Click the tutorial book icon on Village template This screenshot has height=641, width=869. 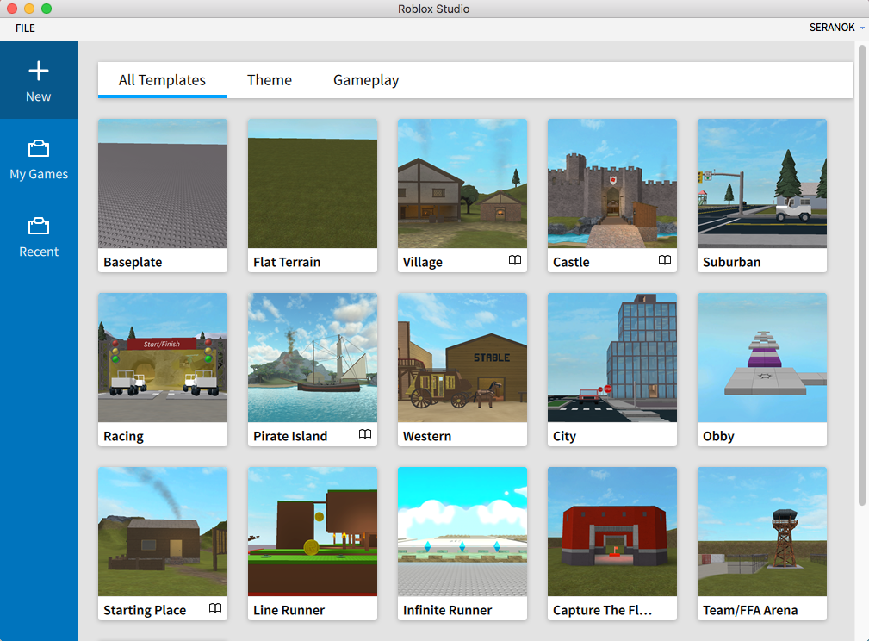(516, 260)
